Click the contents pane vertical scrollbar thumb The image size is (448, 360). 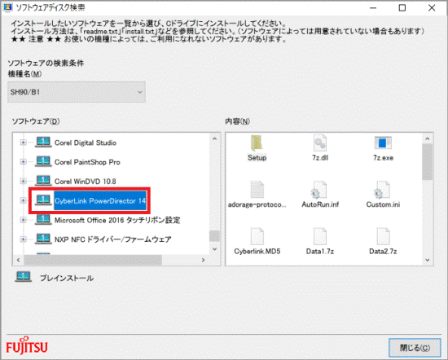point(428,162)
